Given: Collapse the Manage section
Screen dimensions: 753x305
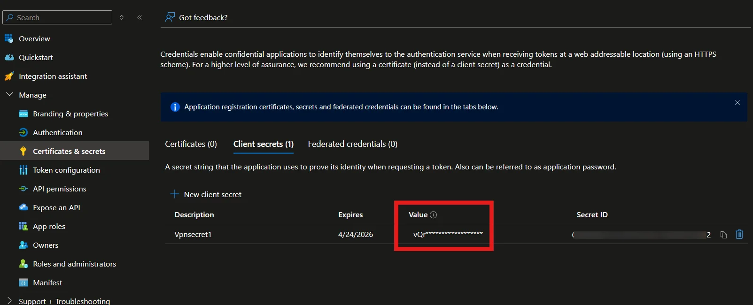Looking at the screenshot, I should [x=9, y=94].
